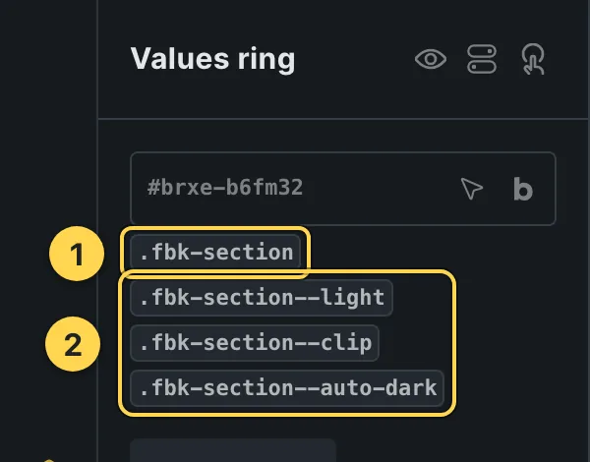Click empty space right of .fbk-section--clip
Image resolution: width=590 pixels, height=462 pixels.
click(414, 343)
